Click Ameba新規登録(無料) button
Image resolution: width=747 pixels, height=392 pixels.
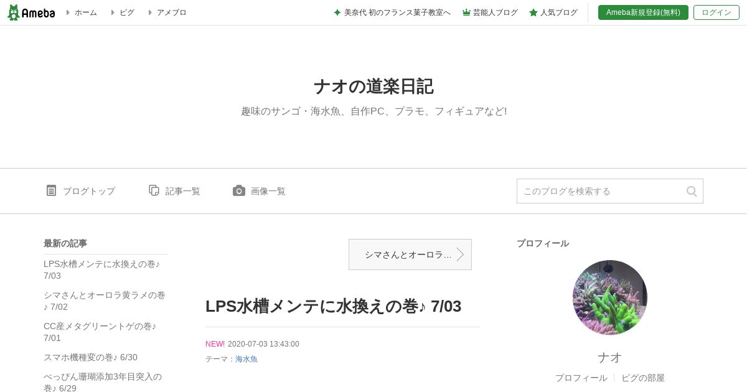coord(643,12)
